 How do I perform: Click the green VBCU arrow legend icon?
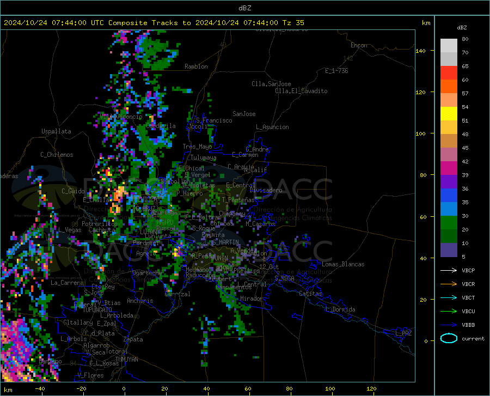[x=449, y=311]
